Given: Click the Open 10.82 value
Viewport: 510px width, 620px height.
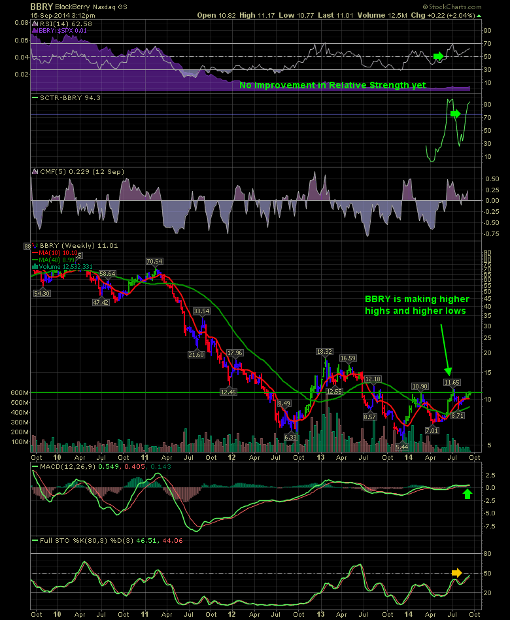Looking at the screenshot, I should click(216, 16).
